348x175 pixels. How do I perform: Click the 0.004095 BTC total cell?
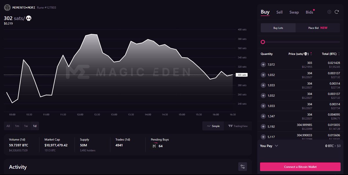click(x=334, y=114)
